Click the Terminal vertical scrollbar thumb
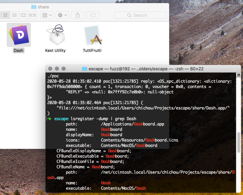The width and height of the screenshot is (243, 195). pos(239,142)
